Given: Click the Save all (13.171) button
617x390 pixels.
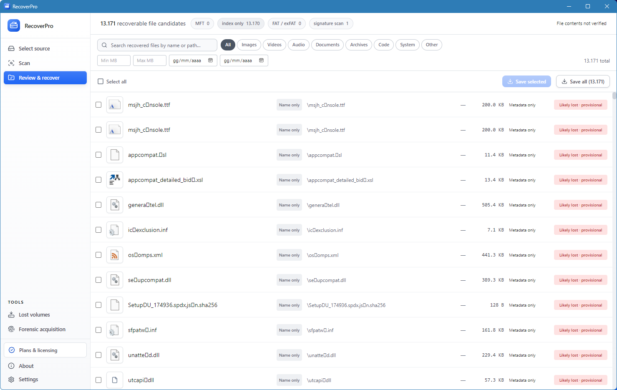Looking at the screenshot, I should (583, 81).
